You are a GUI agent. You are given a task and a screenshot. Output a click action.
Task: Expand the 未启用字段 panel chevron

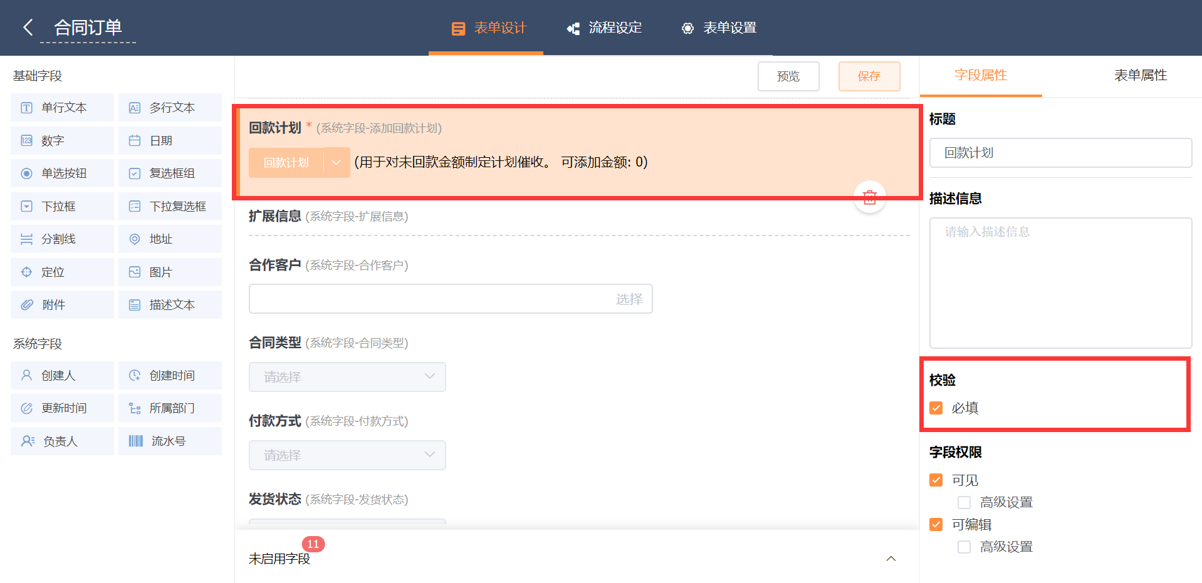click(891, 559)
